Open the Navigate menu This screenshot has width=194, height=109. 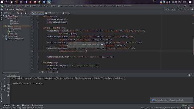click(x=20, y=6)
